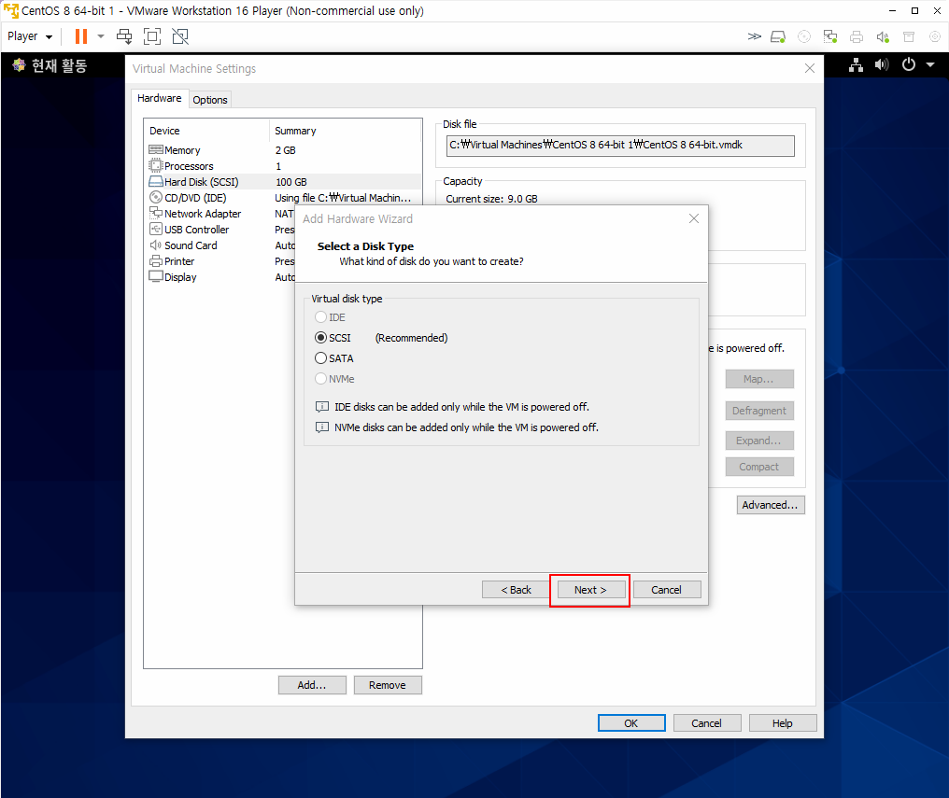Open Advanced... disk settings
This screenshot has width=949, height=798.
pyautogui.click(x=771, y=505)
